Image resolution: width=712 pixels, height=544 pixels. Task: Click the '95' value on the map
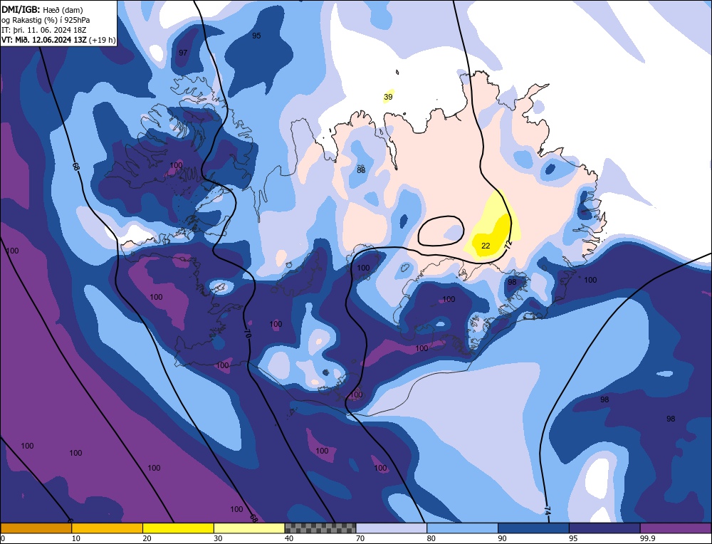[256, 36]
